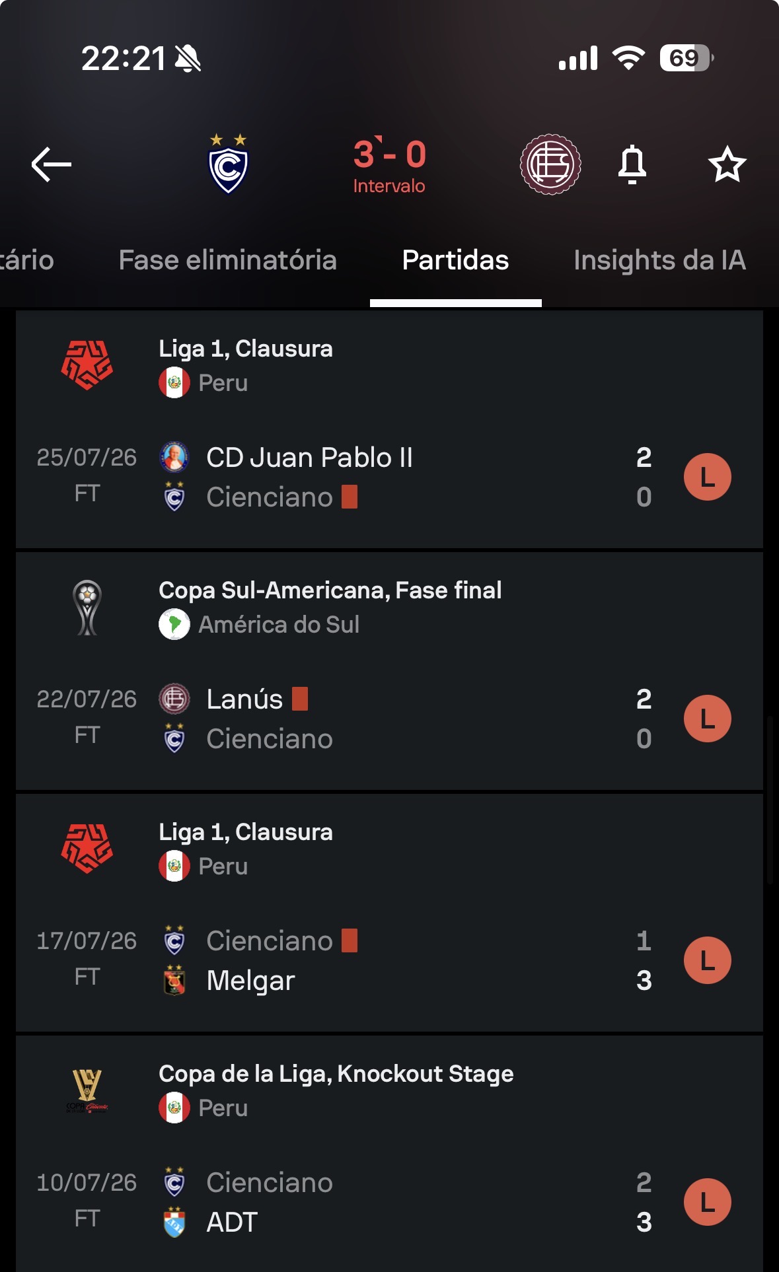Open Cienciano team crest in header
Viewport: 779px width, 1272px height.
(x=228, y=164)
